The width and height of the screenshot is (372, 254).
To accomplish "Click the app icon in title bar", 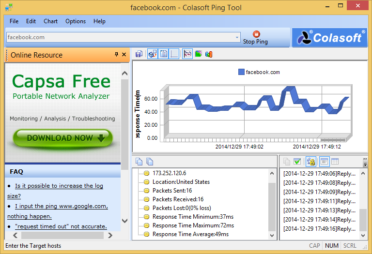I will click(x=9, y=7).
